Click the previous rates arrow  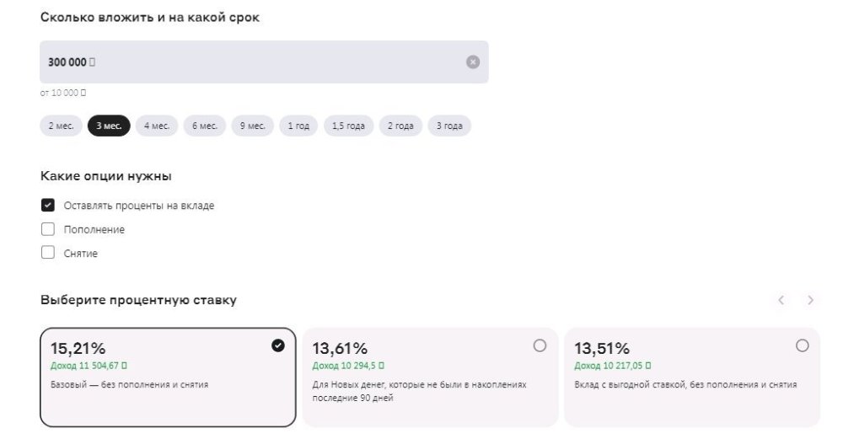tap(781, 300)
